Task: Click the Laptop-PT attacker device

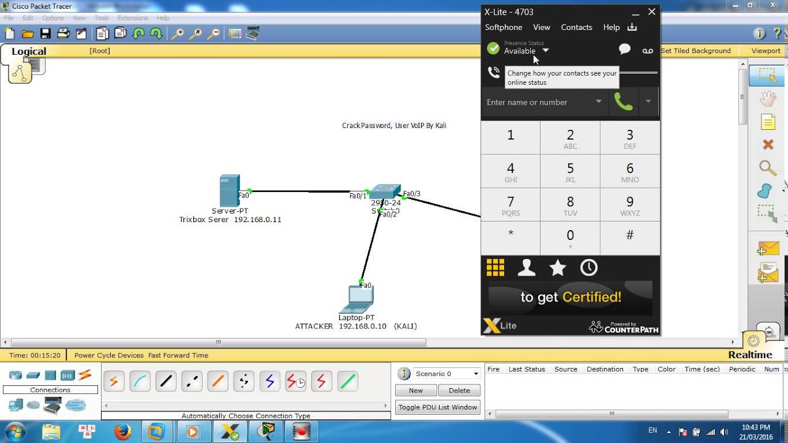Action: tap(356, 300)
